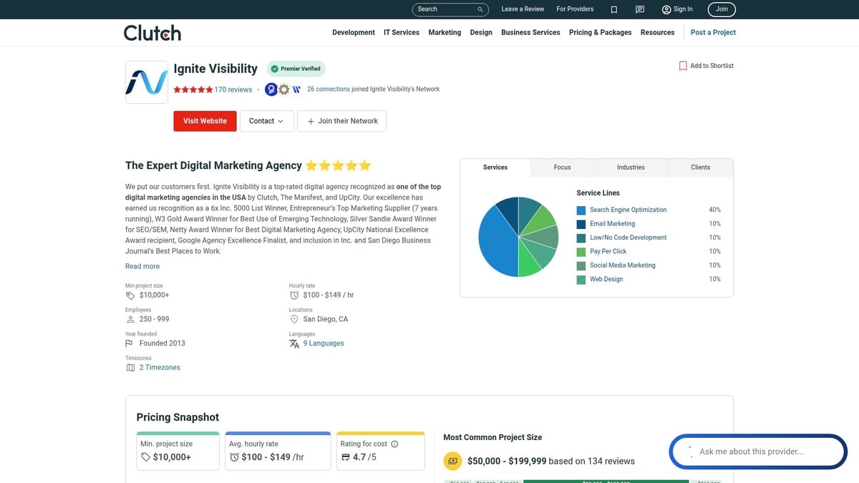Click the Visit Website button
Screen dimensions: 859x483
coord(205,121)
